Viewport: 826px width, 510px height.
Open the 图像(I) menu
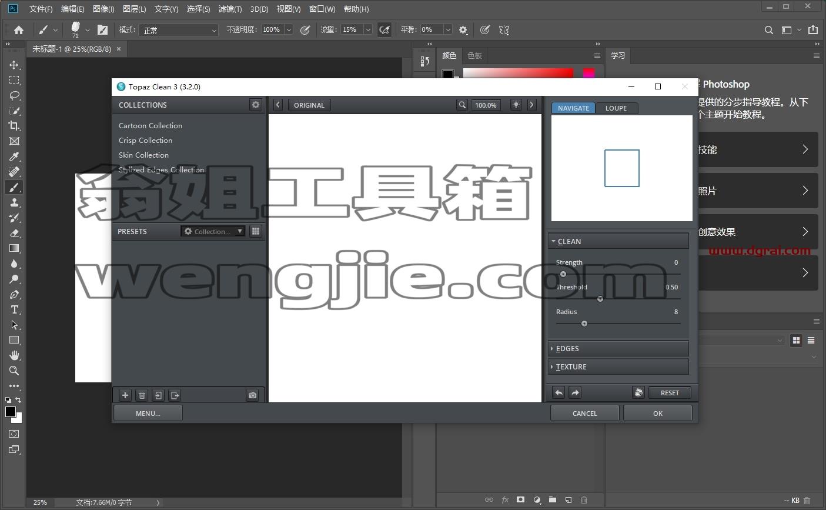[103, 9]
